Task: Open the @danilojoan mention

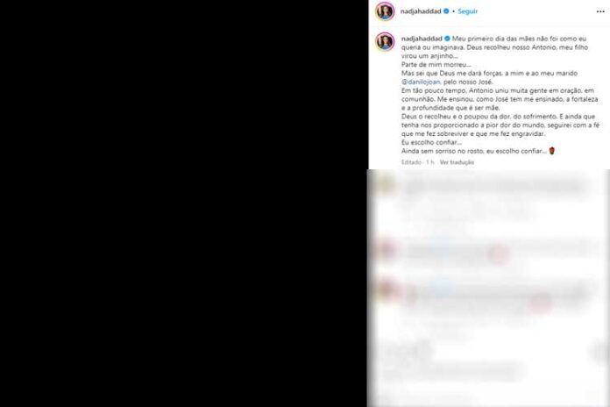Action: pyautogui.click(x=421, y=82)
